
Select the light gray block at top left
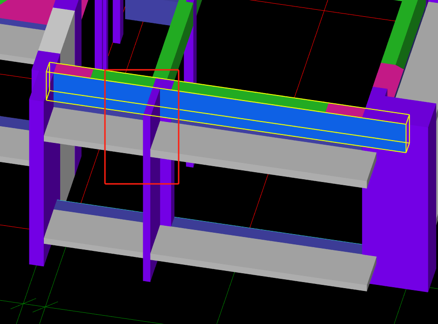(x=57, y=31)
